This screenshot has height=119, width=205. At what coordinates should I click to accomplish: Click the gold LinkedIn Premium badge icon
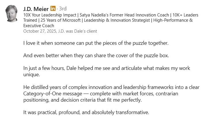(x=53, y=9)
